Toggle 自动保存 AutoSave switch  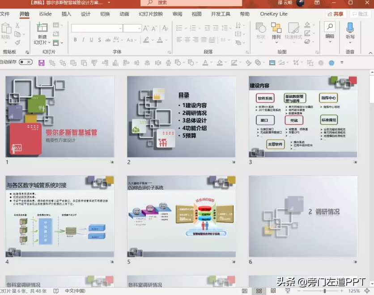coord(26,62)
